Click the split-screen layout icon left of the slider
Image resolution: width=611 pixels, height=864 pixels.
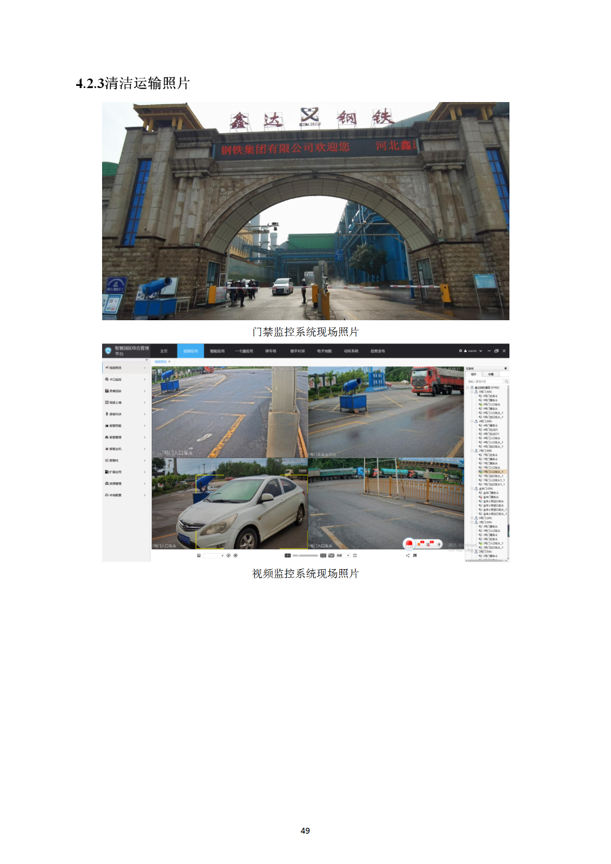pyautogui.click(x=287, y=555)
